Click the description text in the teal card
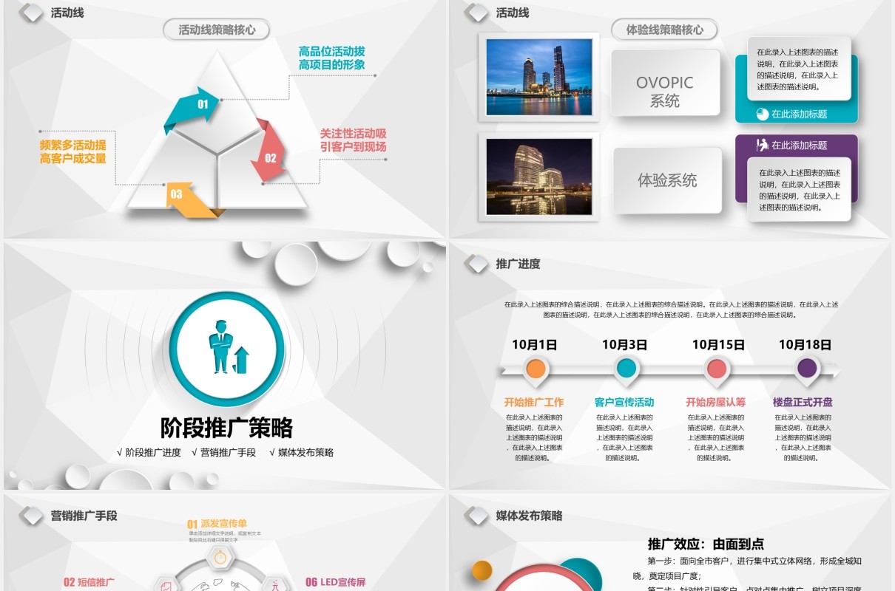 797,70
